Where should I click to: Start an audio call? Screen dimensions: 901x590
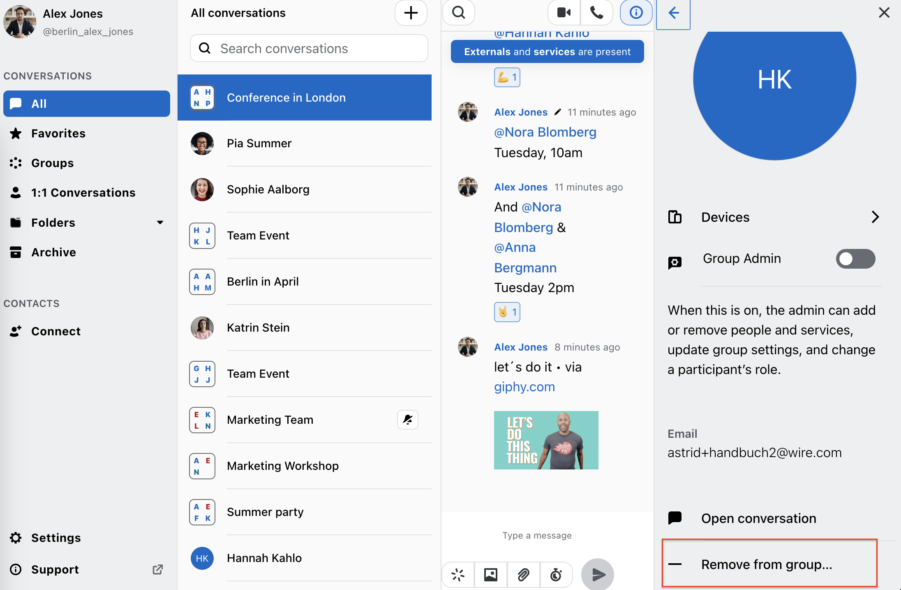(x=597, y=13)
